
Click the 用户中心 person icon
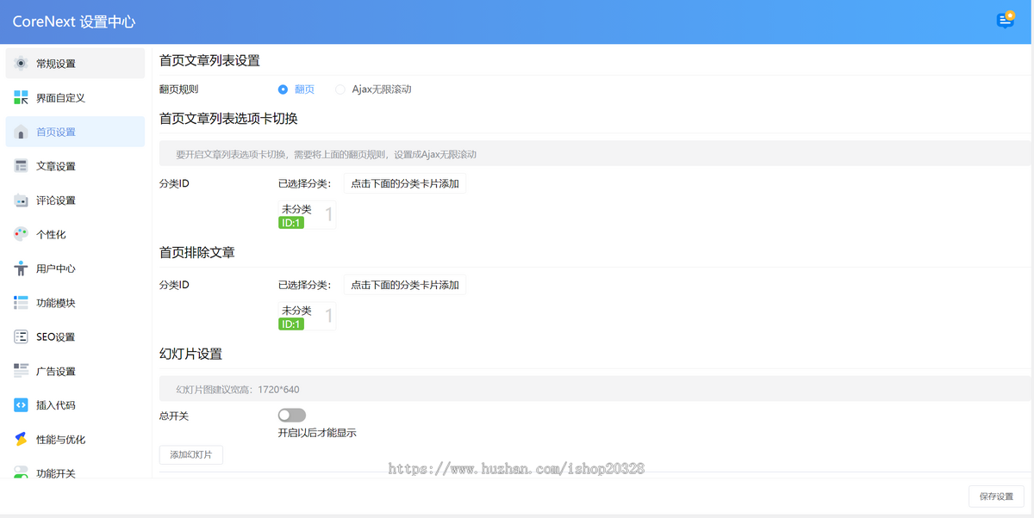22,268
